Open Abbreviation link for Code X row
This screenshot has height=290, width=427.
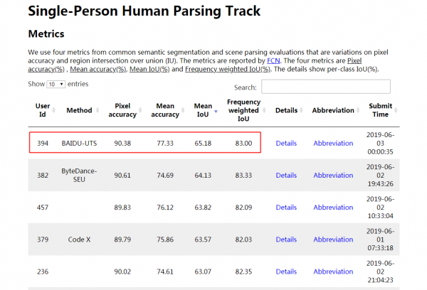pos(333,240)
